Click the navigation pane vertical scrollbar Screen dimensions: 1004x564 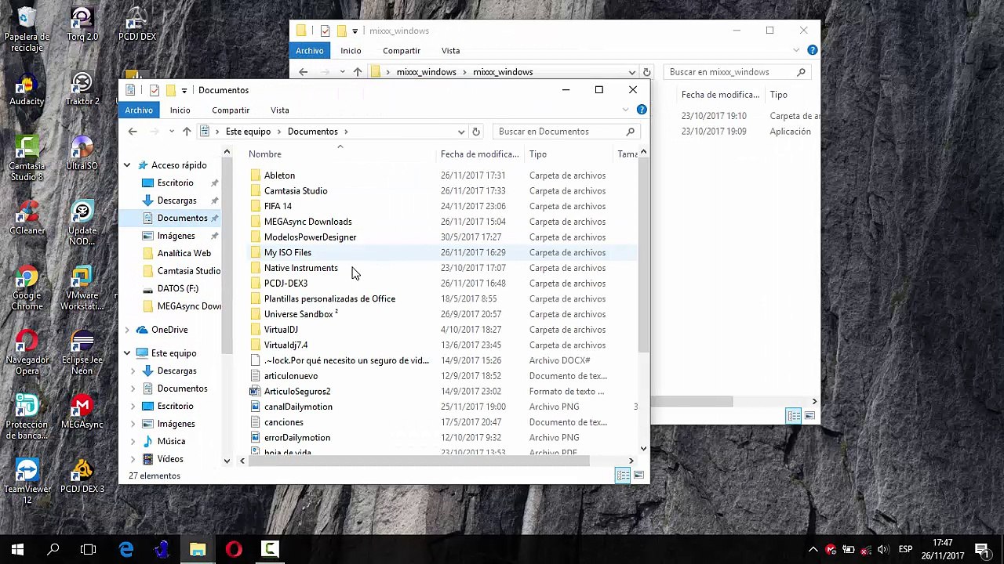(227, 255)
